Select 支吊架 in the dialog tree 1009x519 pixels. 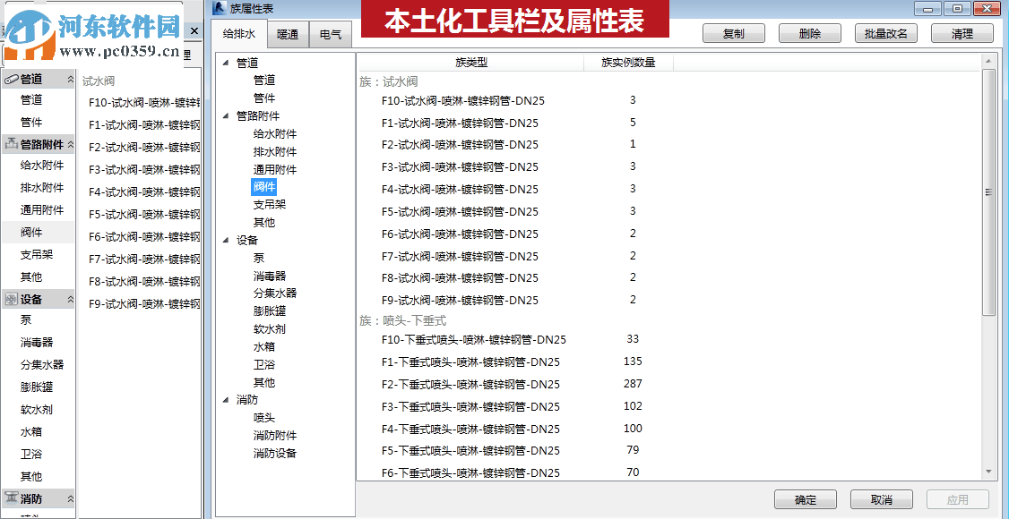pos(270,204)
